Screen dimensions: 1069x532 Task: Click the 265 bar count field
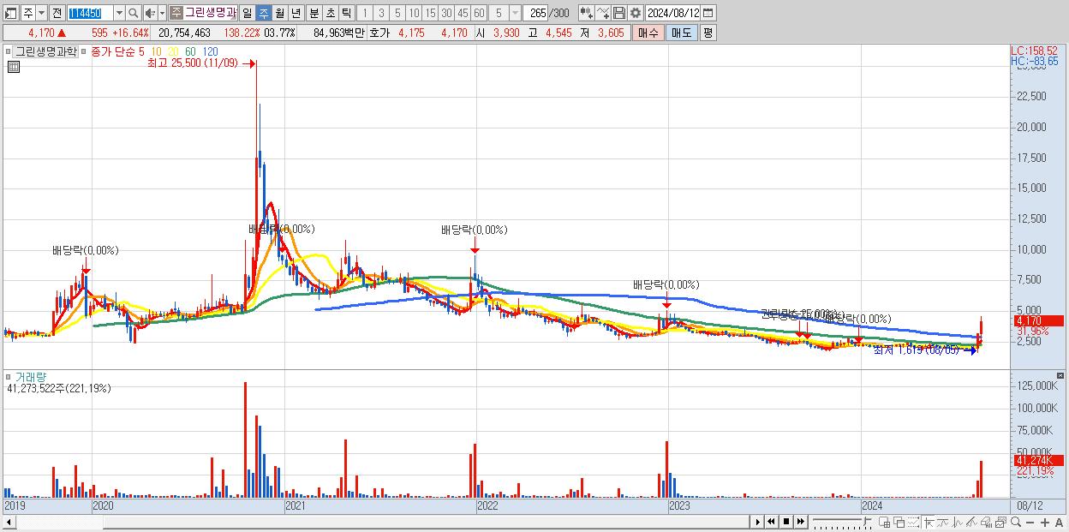537,13
